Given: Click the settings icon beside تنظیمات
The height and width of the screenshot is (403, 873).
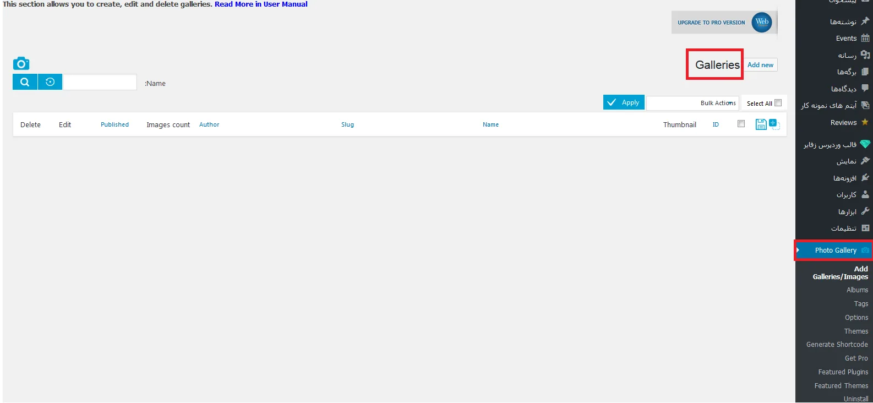Looking at the screenshot, I should point(865,228).
